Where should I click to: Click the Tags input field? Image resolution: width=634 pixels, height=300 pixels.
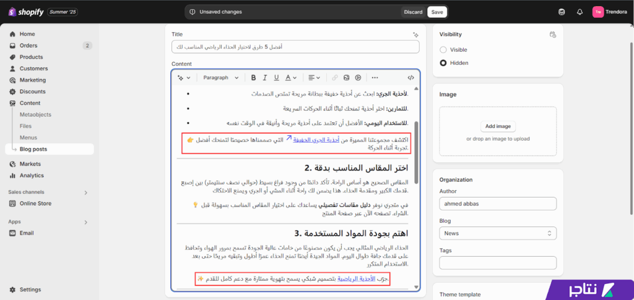pos(498,263)
